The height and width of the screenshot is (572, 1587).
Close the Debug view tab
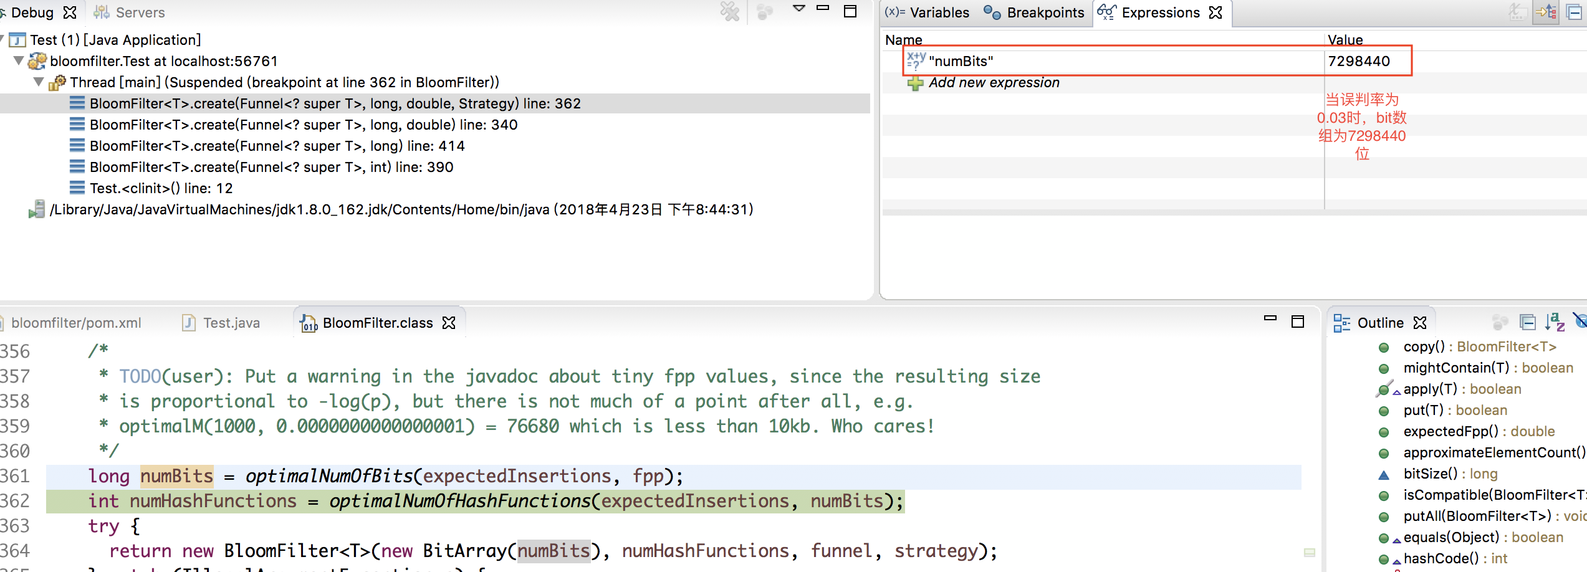[70, 12]
